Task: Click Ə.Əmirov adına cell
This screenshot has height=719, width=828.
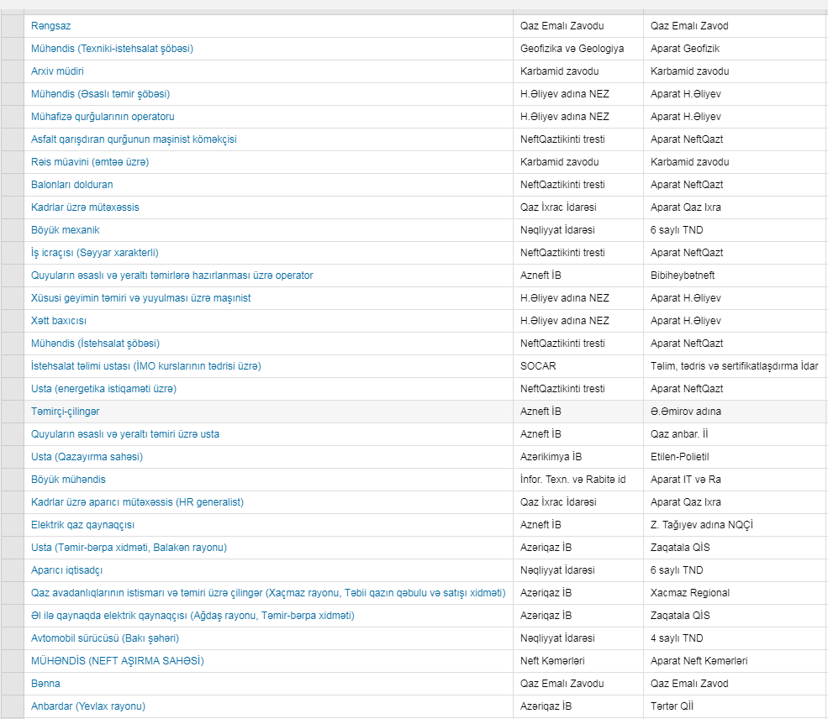Action: pyautogui.click(x=736, y=412)
